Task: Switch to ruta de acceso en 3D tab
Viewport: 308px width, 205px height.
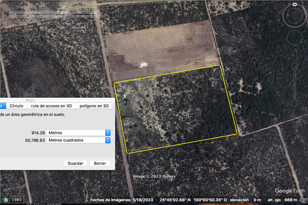Action: (x=51, y=106)
